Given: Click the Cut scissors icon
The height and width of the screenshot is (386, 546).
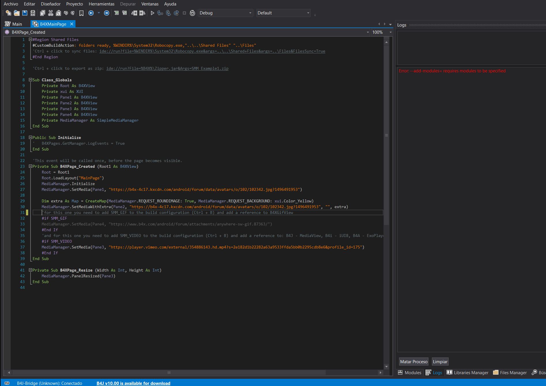Looking at the screenshot, I should [x=51, y=13].
